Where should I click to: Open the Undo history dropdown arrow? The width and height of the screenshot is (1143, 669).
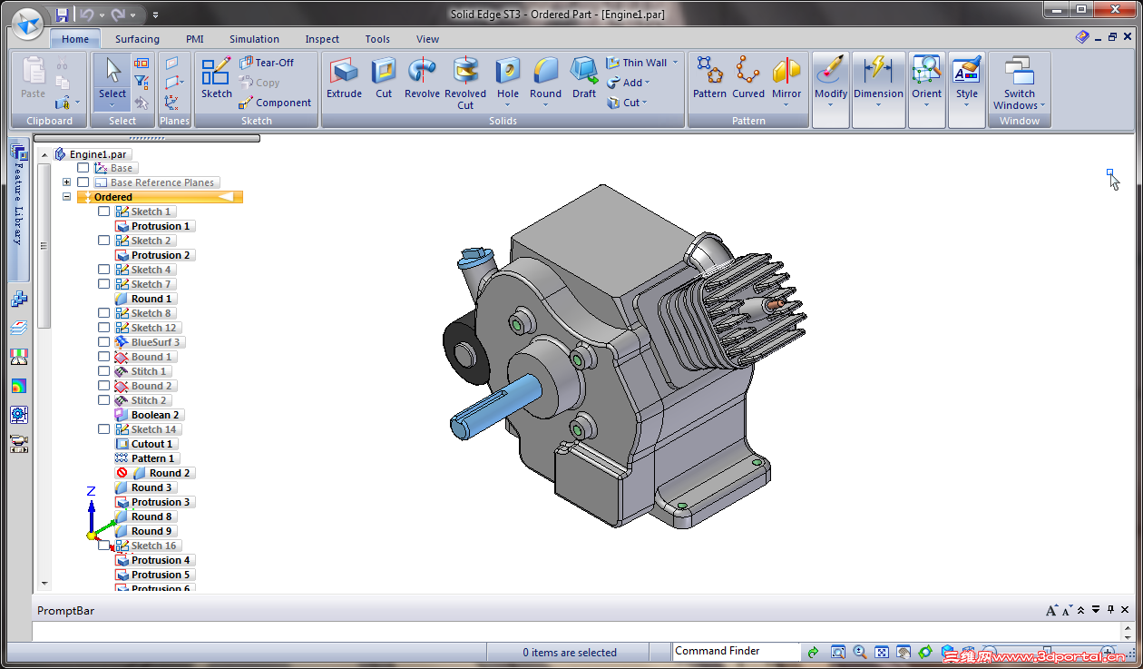point(101,15)
